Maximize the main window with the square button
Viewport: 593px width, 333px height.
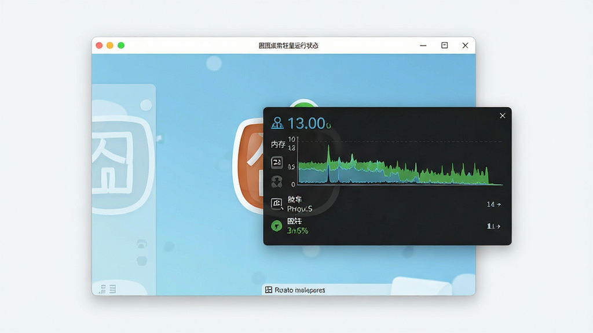coord(444,45)
